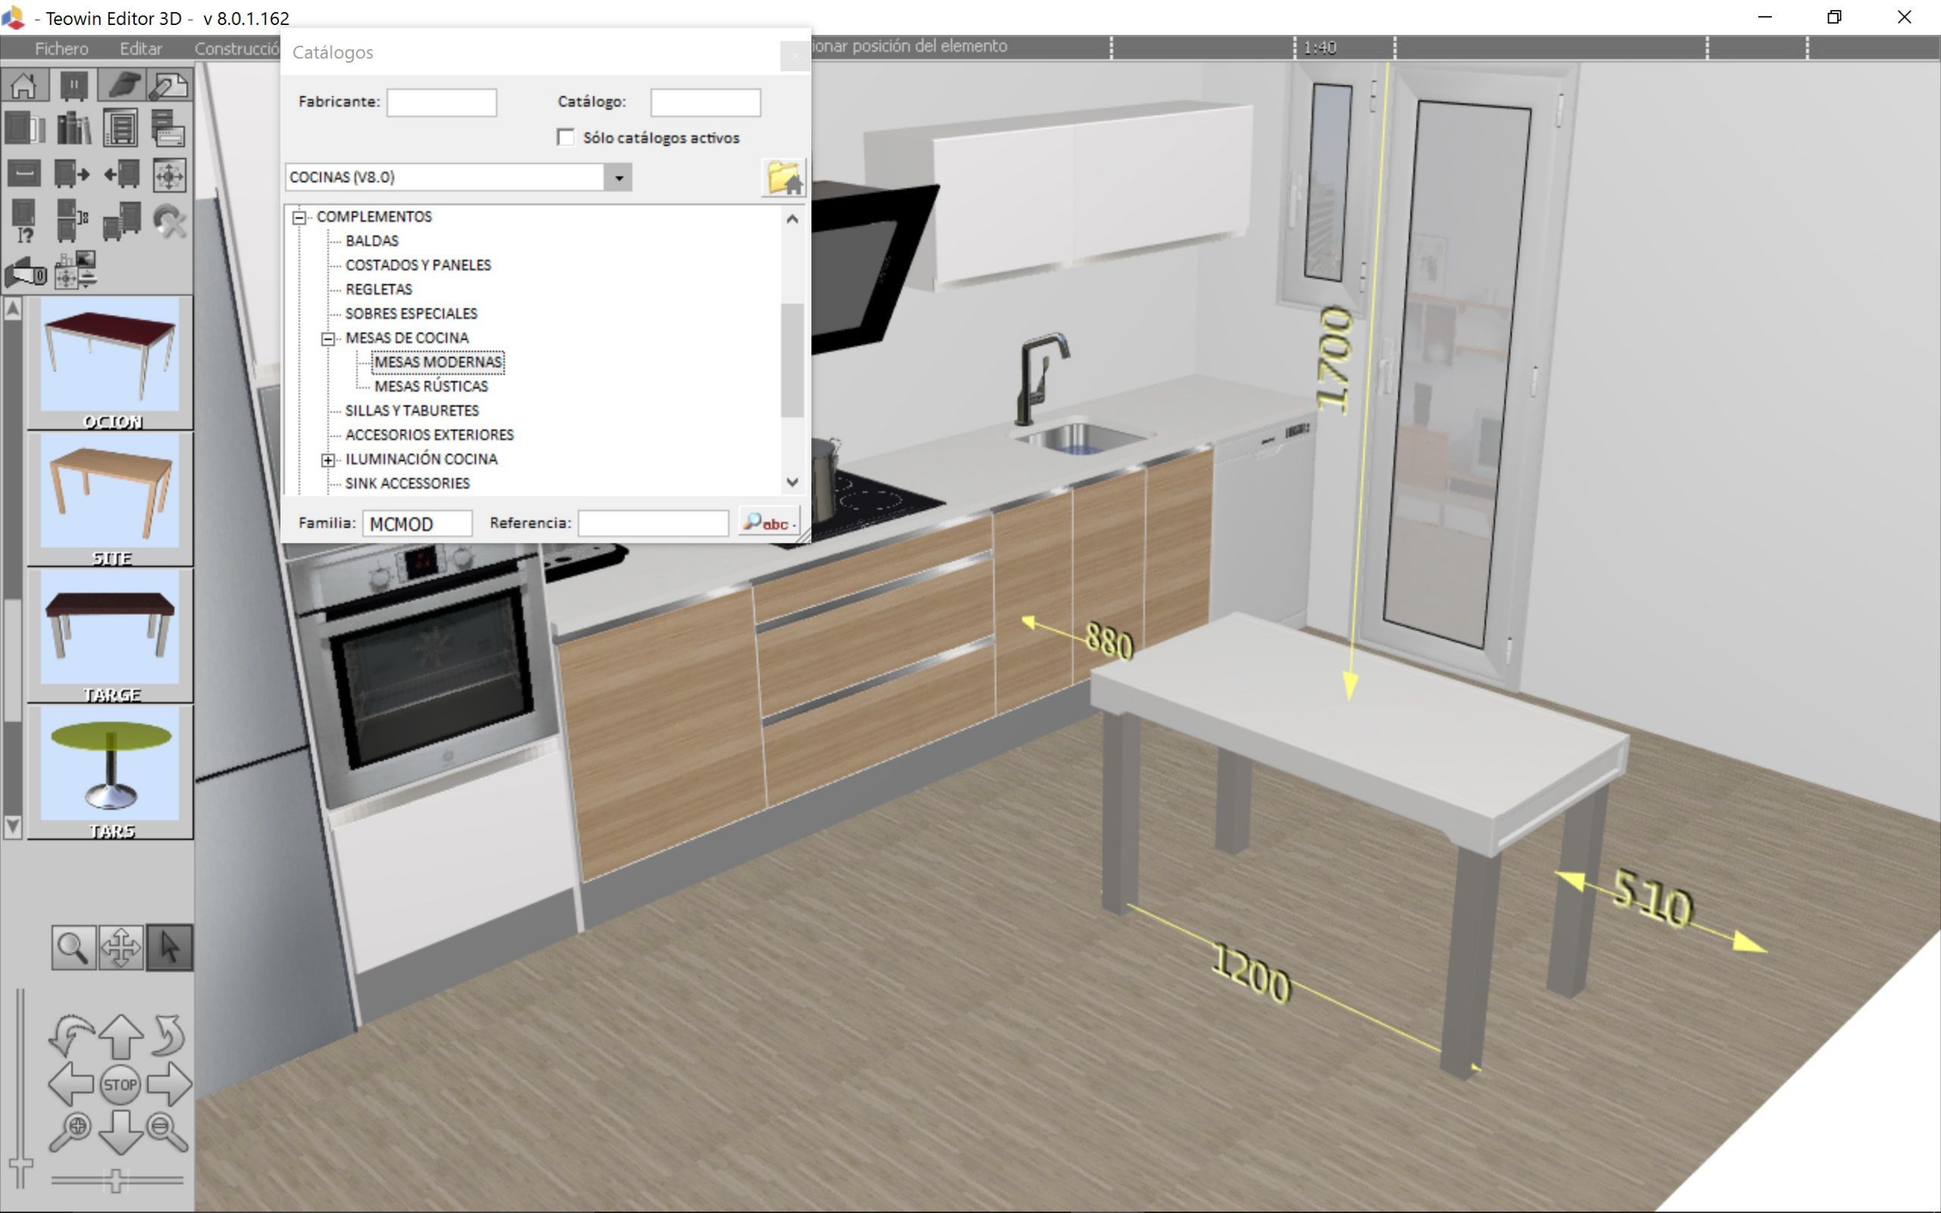Viewport: 1941px width, 1213px height.
Task: Click the move cabinet left icon
Action: (121, 174)
